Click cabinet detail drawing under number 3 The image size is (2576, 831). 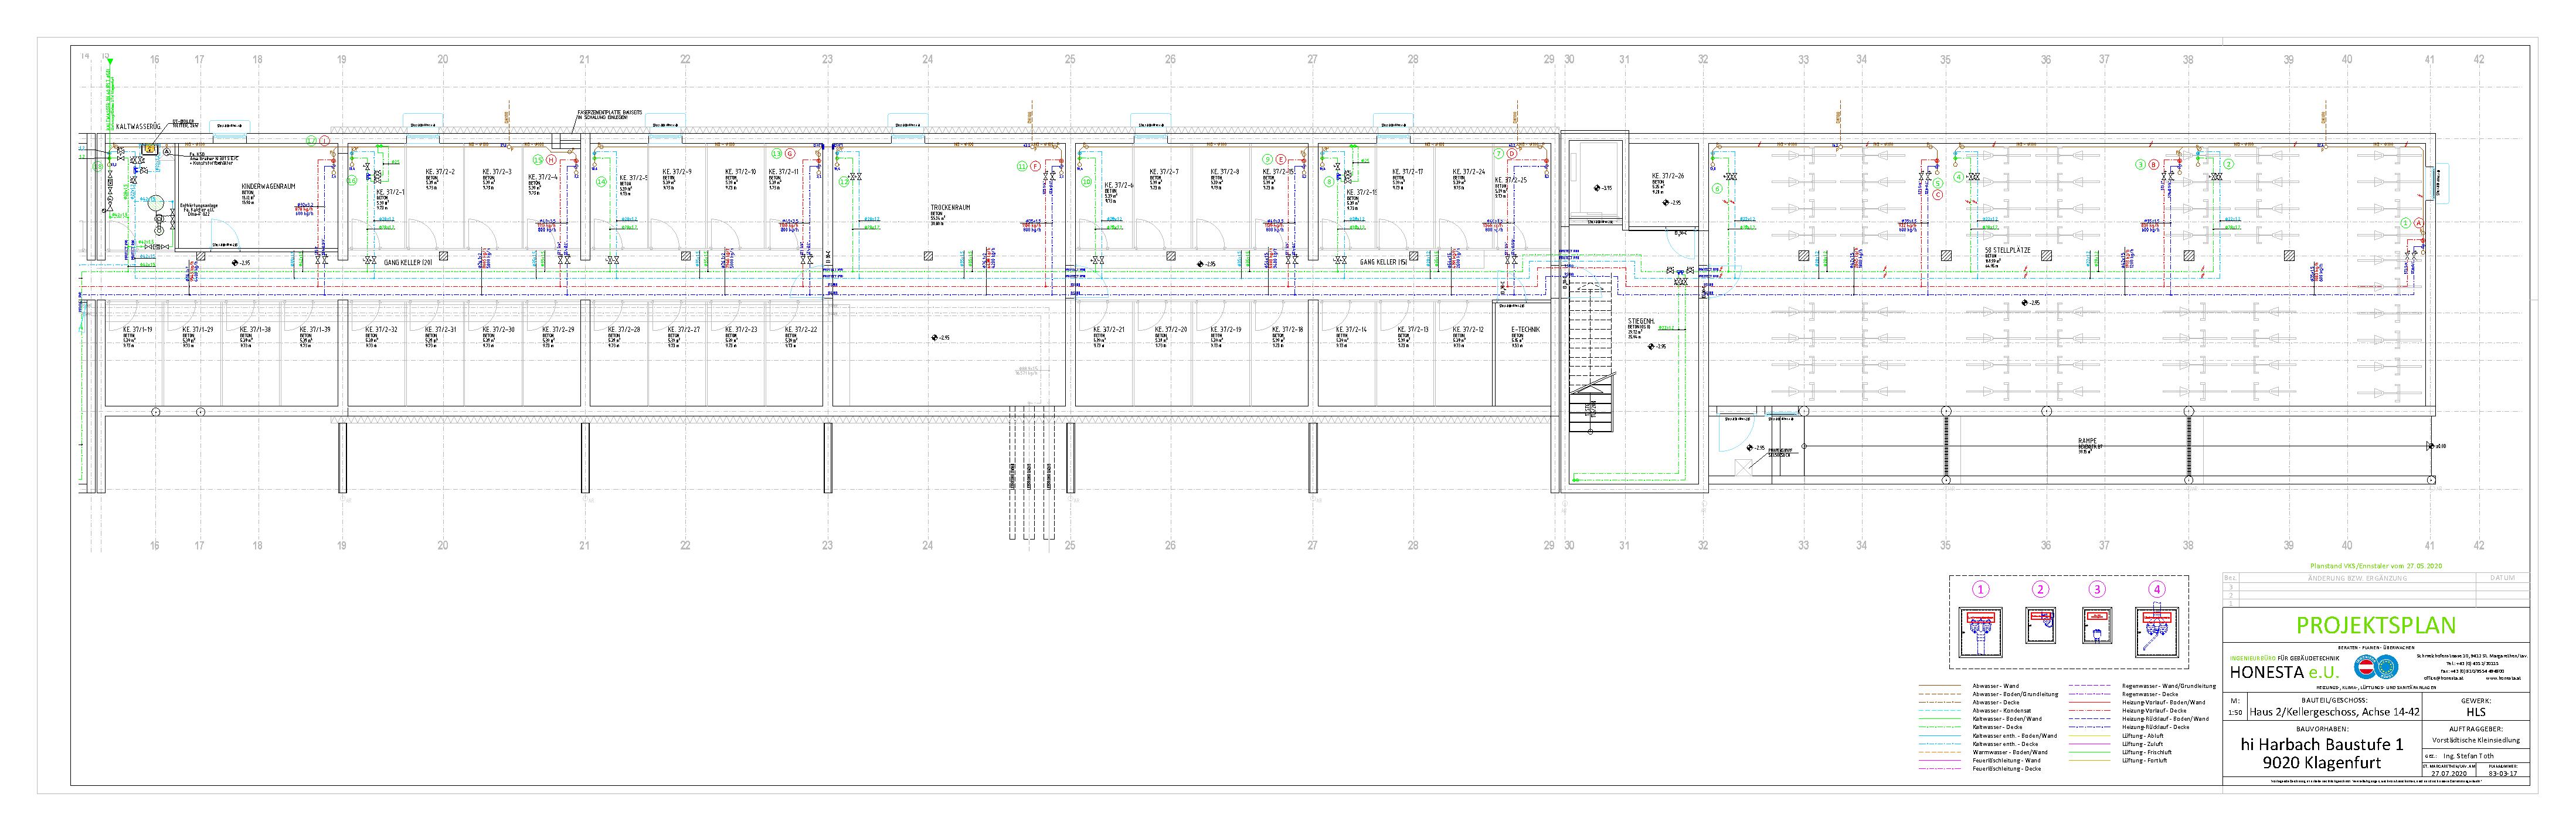[2097, 627]
